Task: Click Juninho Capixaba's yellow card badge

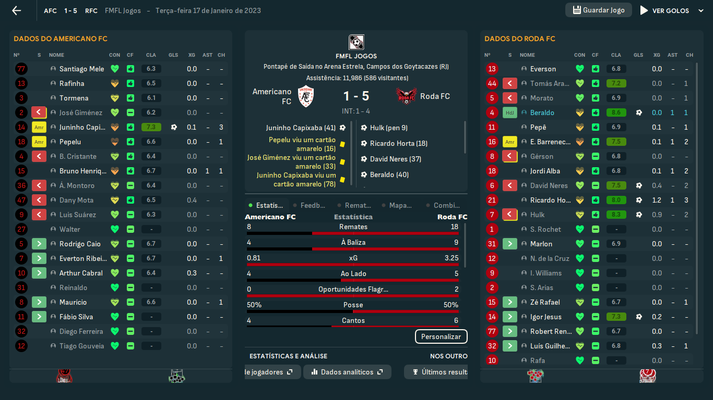Action: tap(39, 127)
